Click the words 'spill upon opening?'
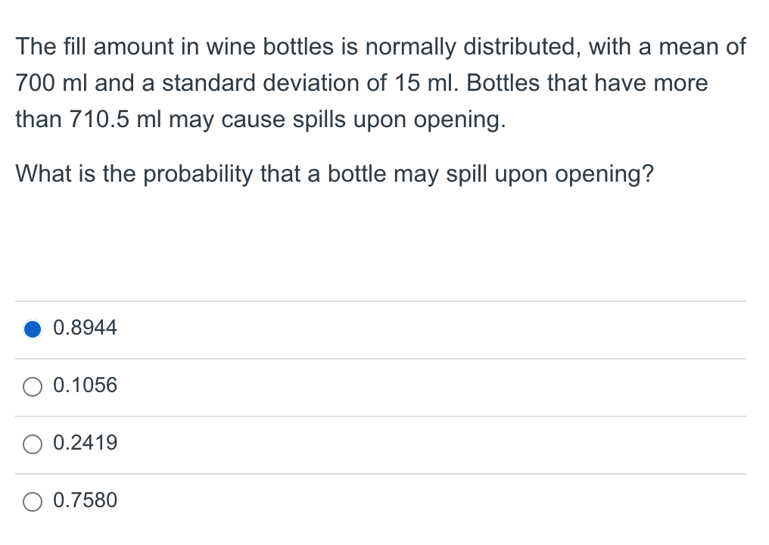 click(550, 175)
